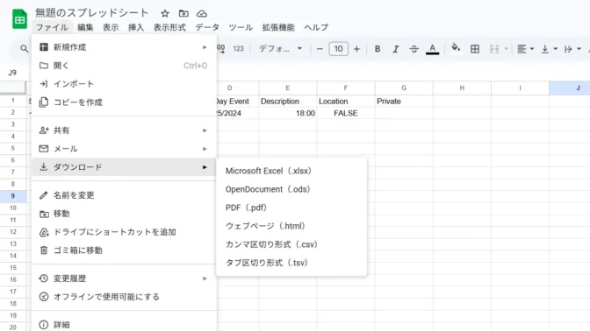
Task: Expand the 変更履歴 submenu
Action: click(124, 278)
